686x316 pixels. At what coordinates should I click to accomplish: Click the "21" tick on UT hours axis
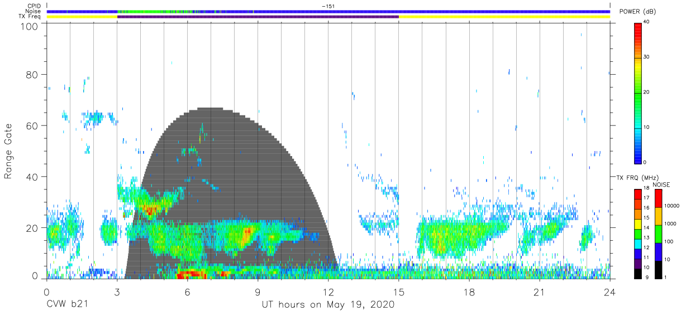point(539,293)
